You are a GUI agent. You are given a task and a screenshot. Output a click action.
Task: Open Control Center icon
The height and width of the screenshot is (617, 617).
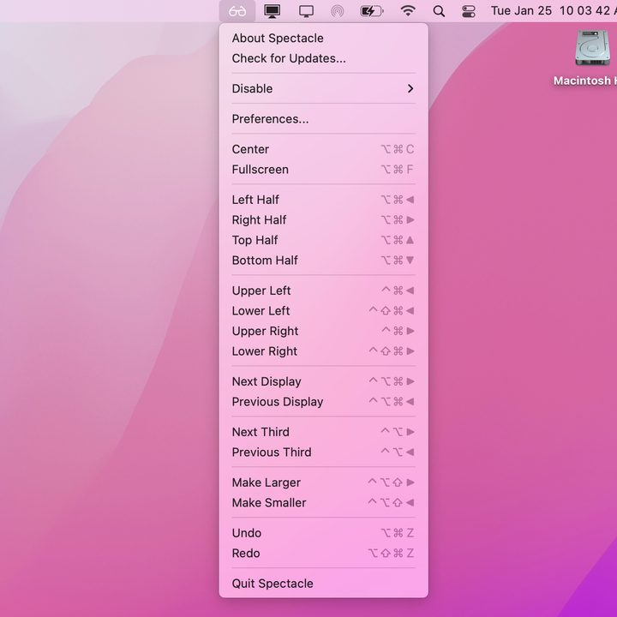[468, 11]
